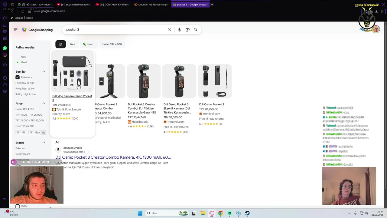Open the Amazon ad's three-dot menu

click(x=89, y=152)
